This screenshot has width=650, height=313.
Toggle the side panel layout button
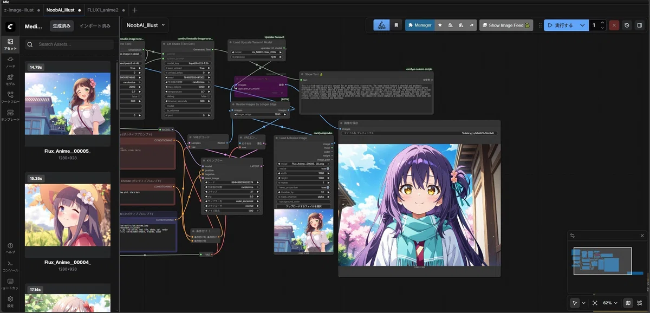(x=640, y=25)
